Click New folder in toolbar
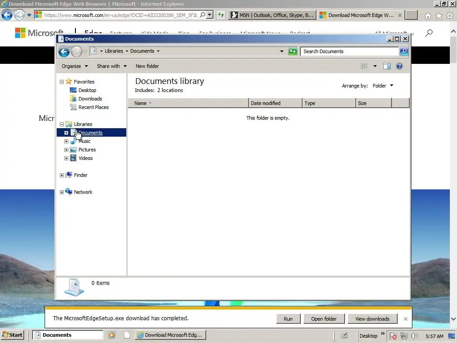The image size is (457, 343). (147, 66)
